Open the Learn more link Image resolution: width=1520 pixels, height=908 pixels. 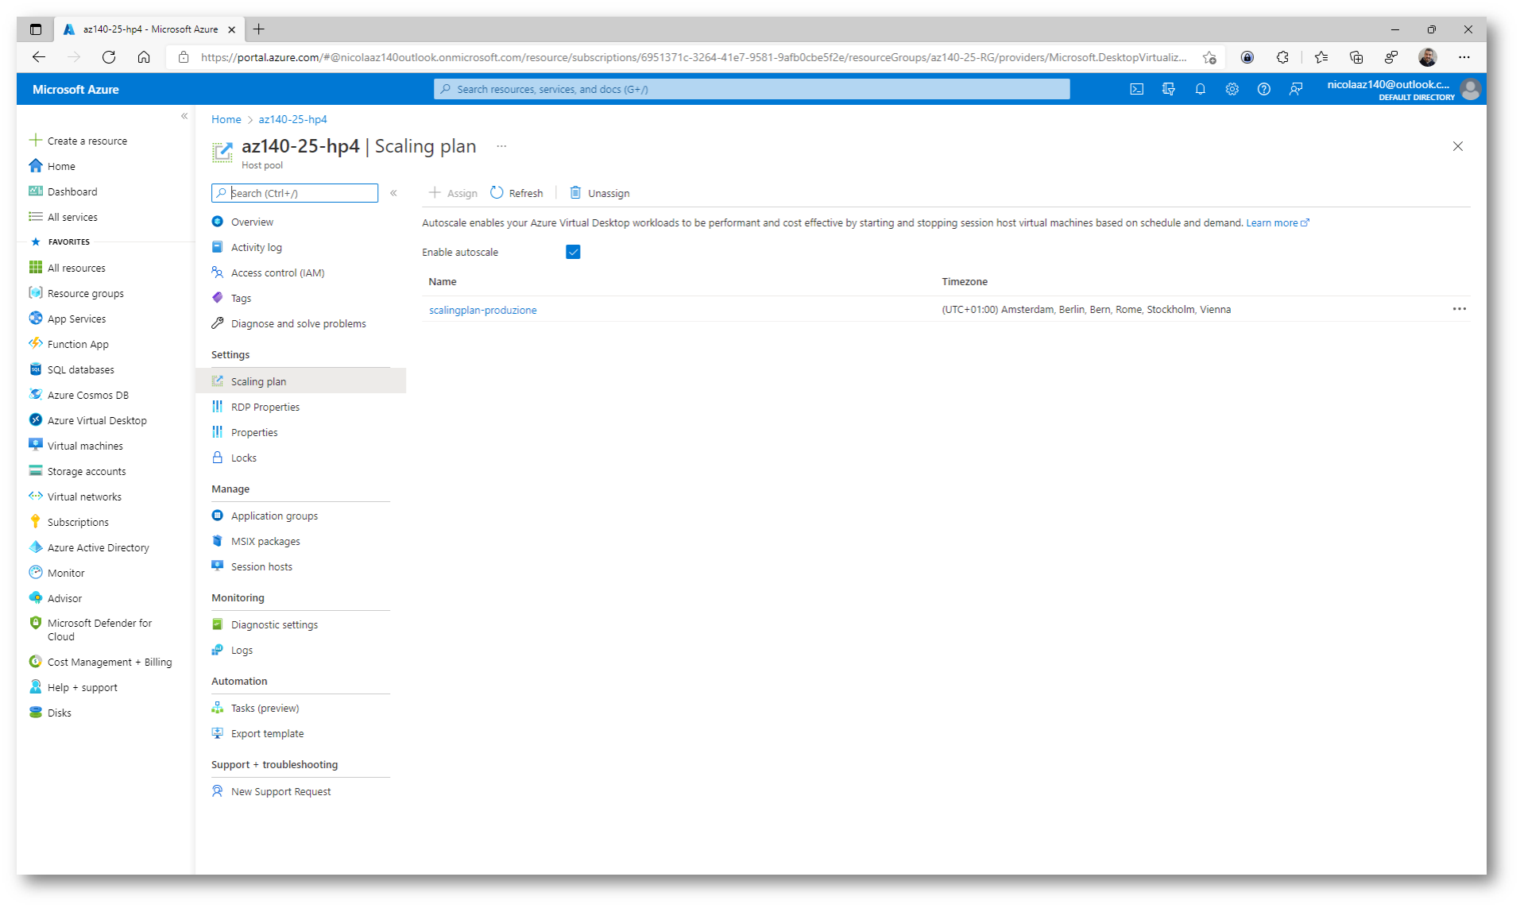tap(1277, 222)
